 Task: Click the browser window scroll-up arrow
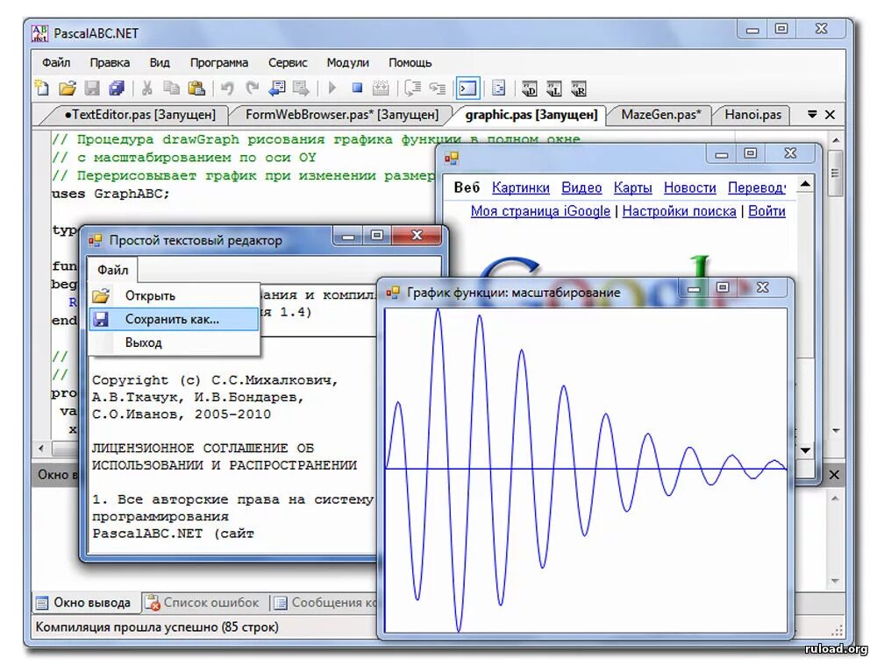point(805,184)
